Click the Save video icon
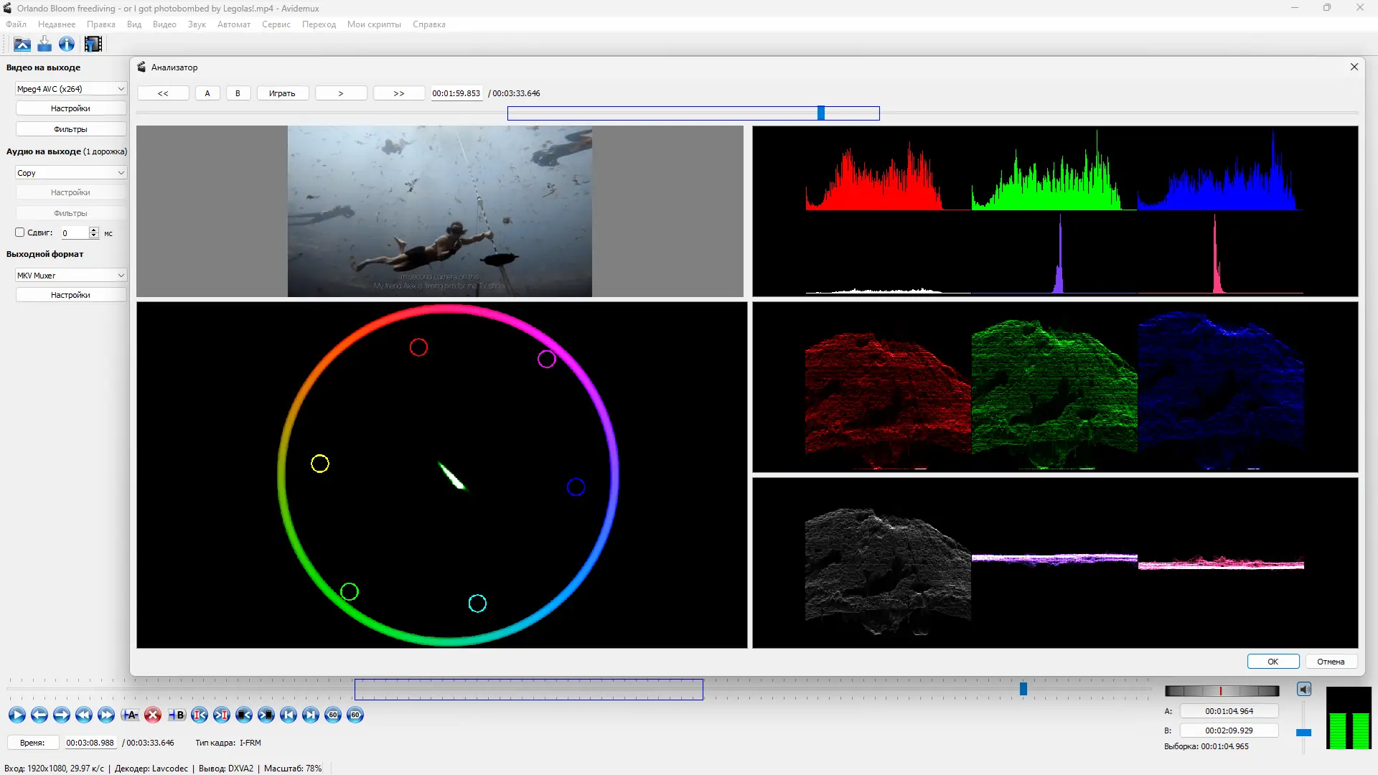Screen dimensions: 1378x775 coord(44,44)
